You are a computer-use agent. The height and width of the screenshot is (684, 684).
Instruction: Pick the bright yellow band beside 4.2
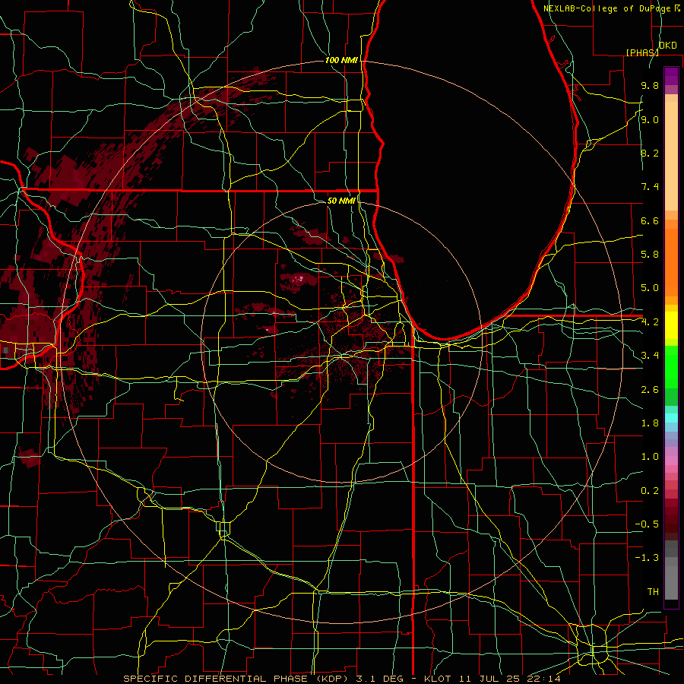coord(671,325)
